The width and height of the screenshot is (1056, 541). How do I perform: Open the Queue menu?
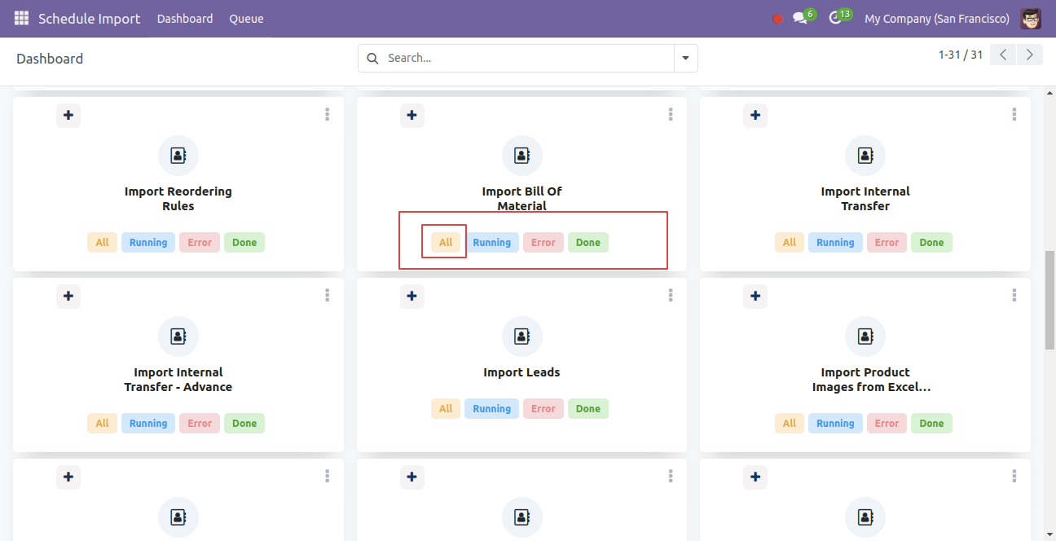coord(246,19)
